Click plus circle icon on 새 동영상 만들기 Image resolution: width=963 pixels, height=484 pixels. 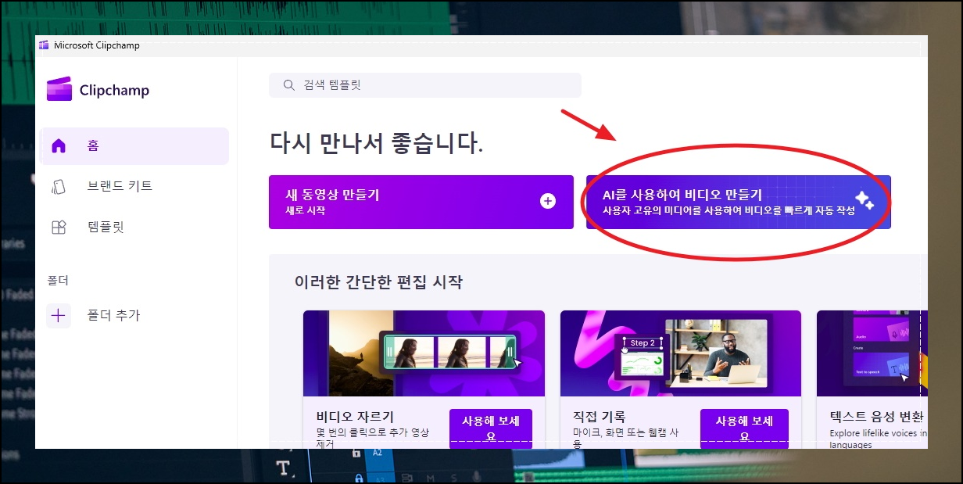pos(548,202)
